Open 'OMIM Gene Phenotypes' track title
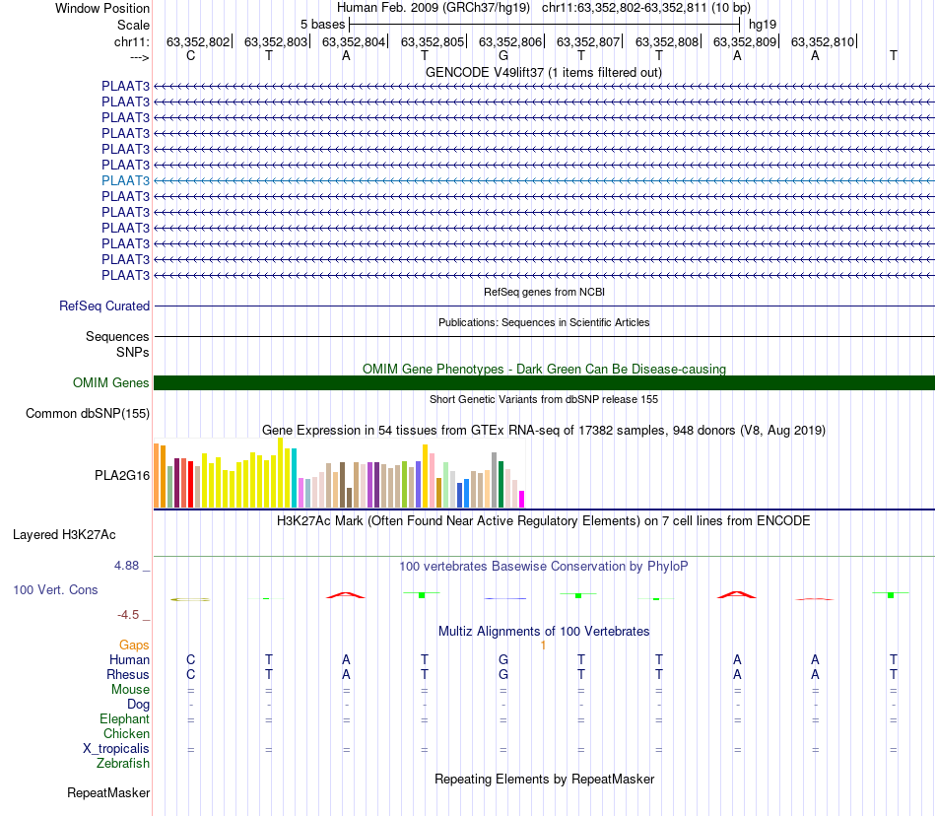Viewport: 936px width, 816px height. pos(544,369)
